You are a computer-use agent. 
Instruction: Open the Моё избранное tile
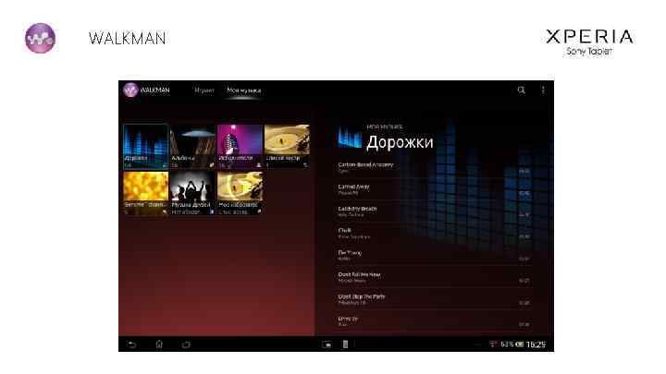240,193
